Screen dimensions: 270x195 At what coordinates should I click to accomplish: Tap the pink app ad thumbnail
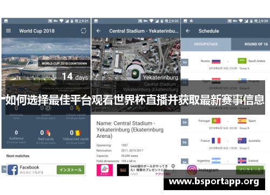pyautogui.click(x=105, y=170)
